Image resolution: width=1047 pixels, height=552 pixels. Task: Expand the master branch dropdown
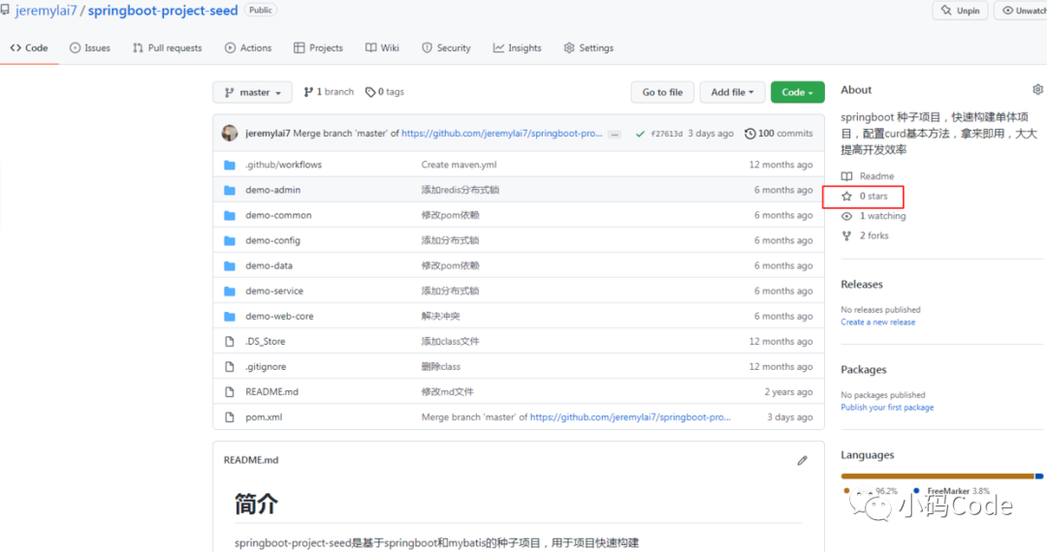click(252, 92)
